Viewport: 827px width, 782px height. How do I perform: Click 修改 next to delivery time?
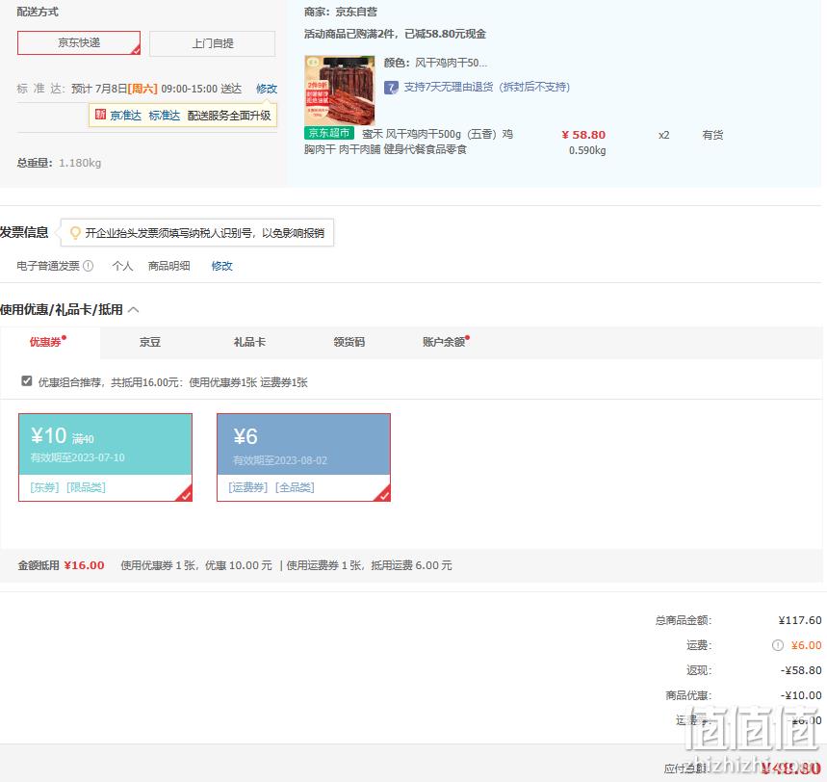click(267, 89)
